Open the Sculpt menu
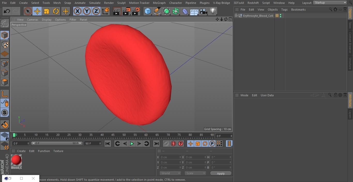The image size is (353, 182). [x=121, y=3]
